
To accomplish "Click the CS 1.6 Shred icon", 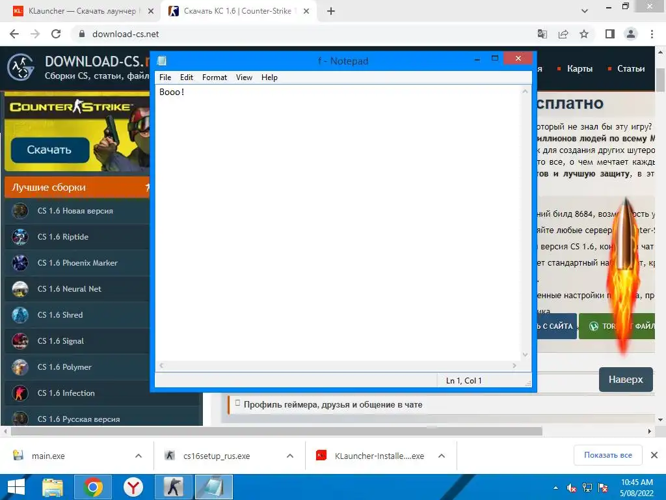I will click(x=20, y=315).
